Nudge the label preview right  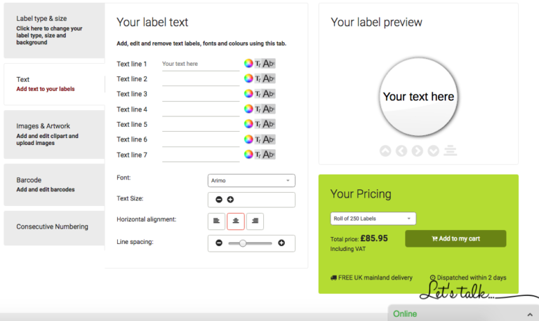418,151
